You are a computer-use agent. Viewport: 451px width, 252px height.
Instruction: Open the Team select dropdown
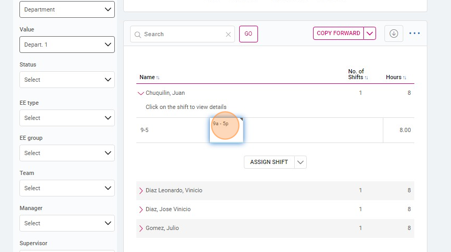pos(67,188)
